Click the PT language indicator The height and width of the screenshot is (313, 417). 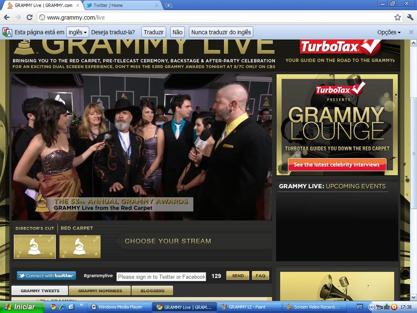359,307
